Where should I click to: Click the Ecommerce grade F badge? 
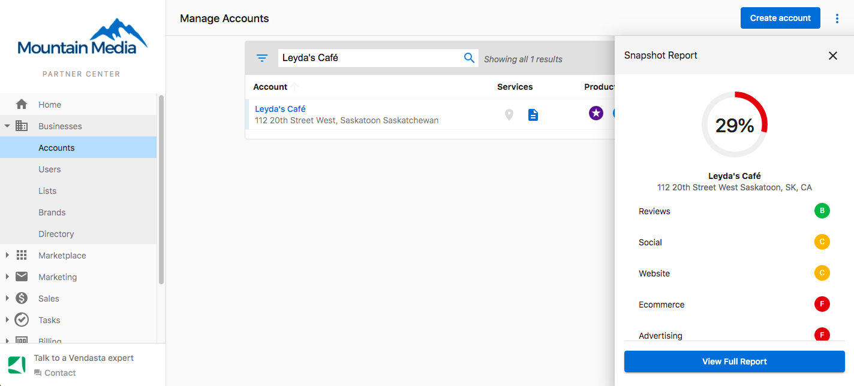[x=822, y=304]
